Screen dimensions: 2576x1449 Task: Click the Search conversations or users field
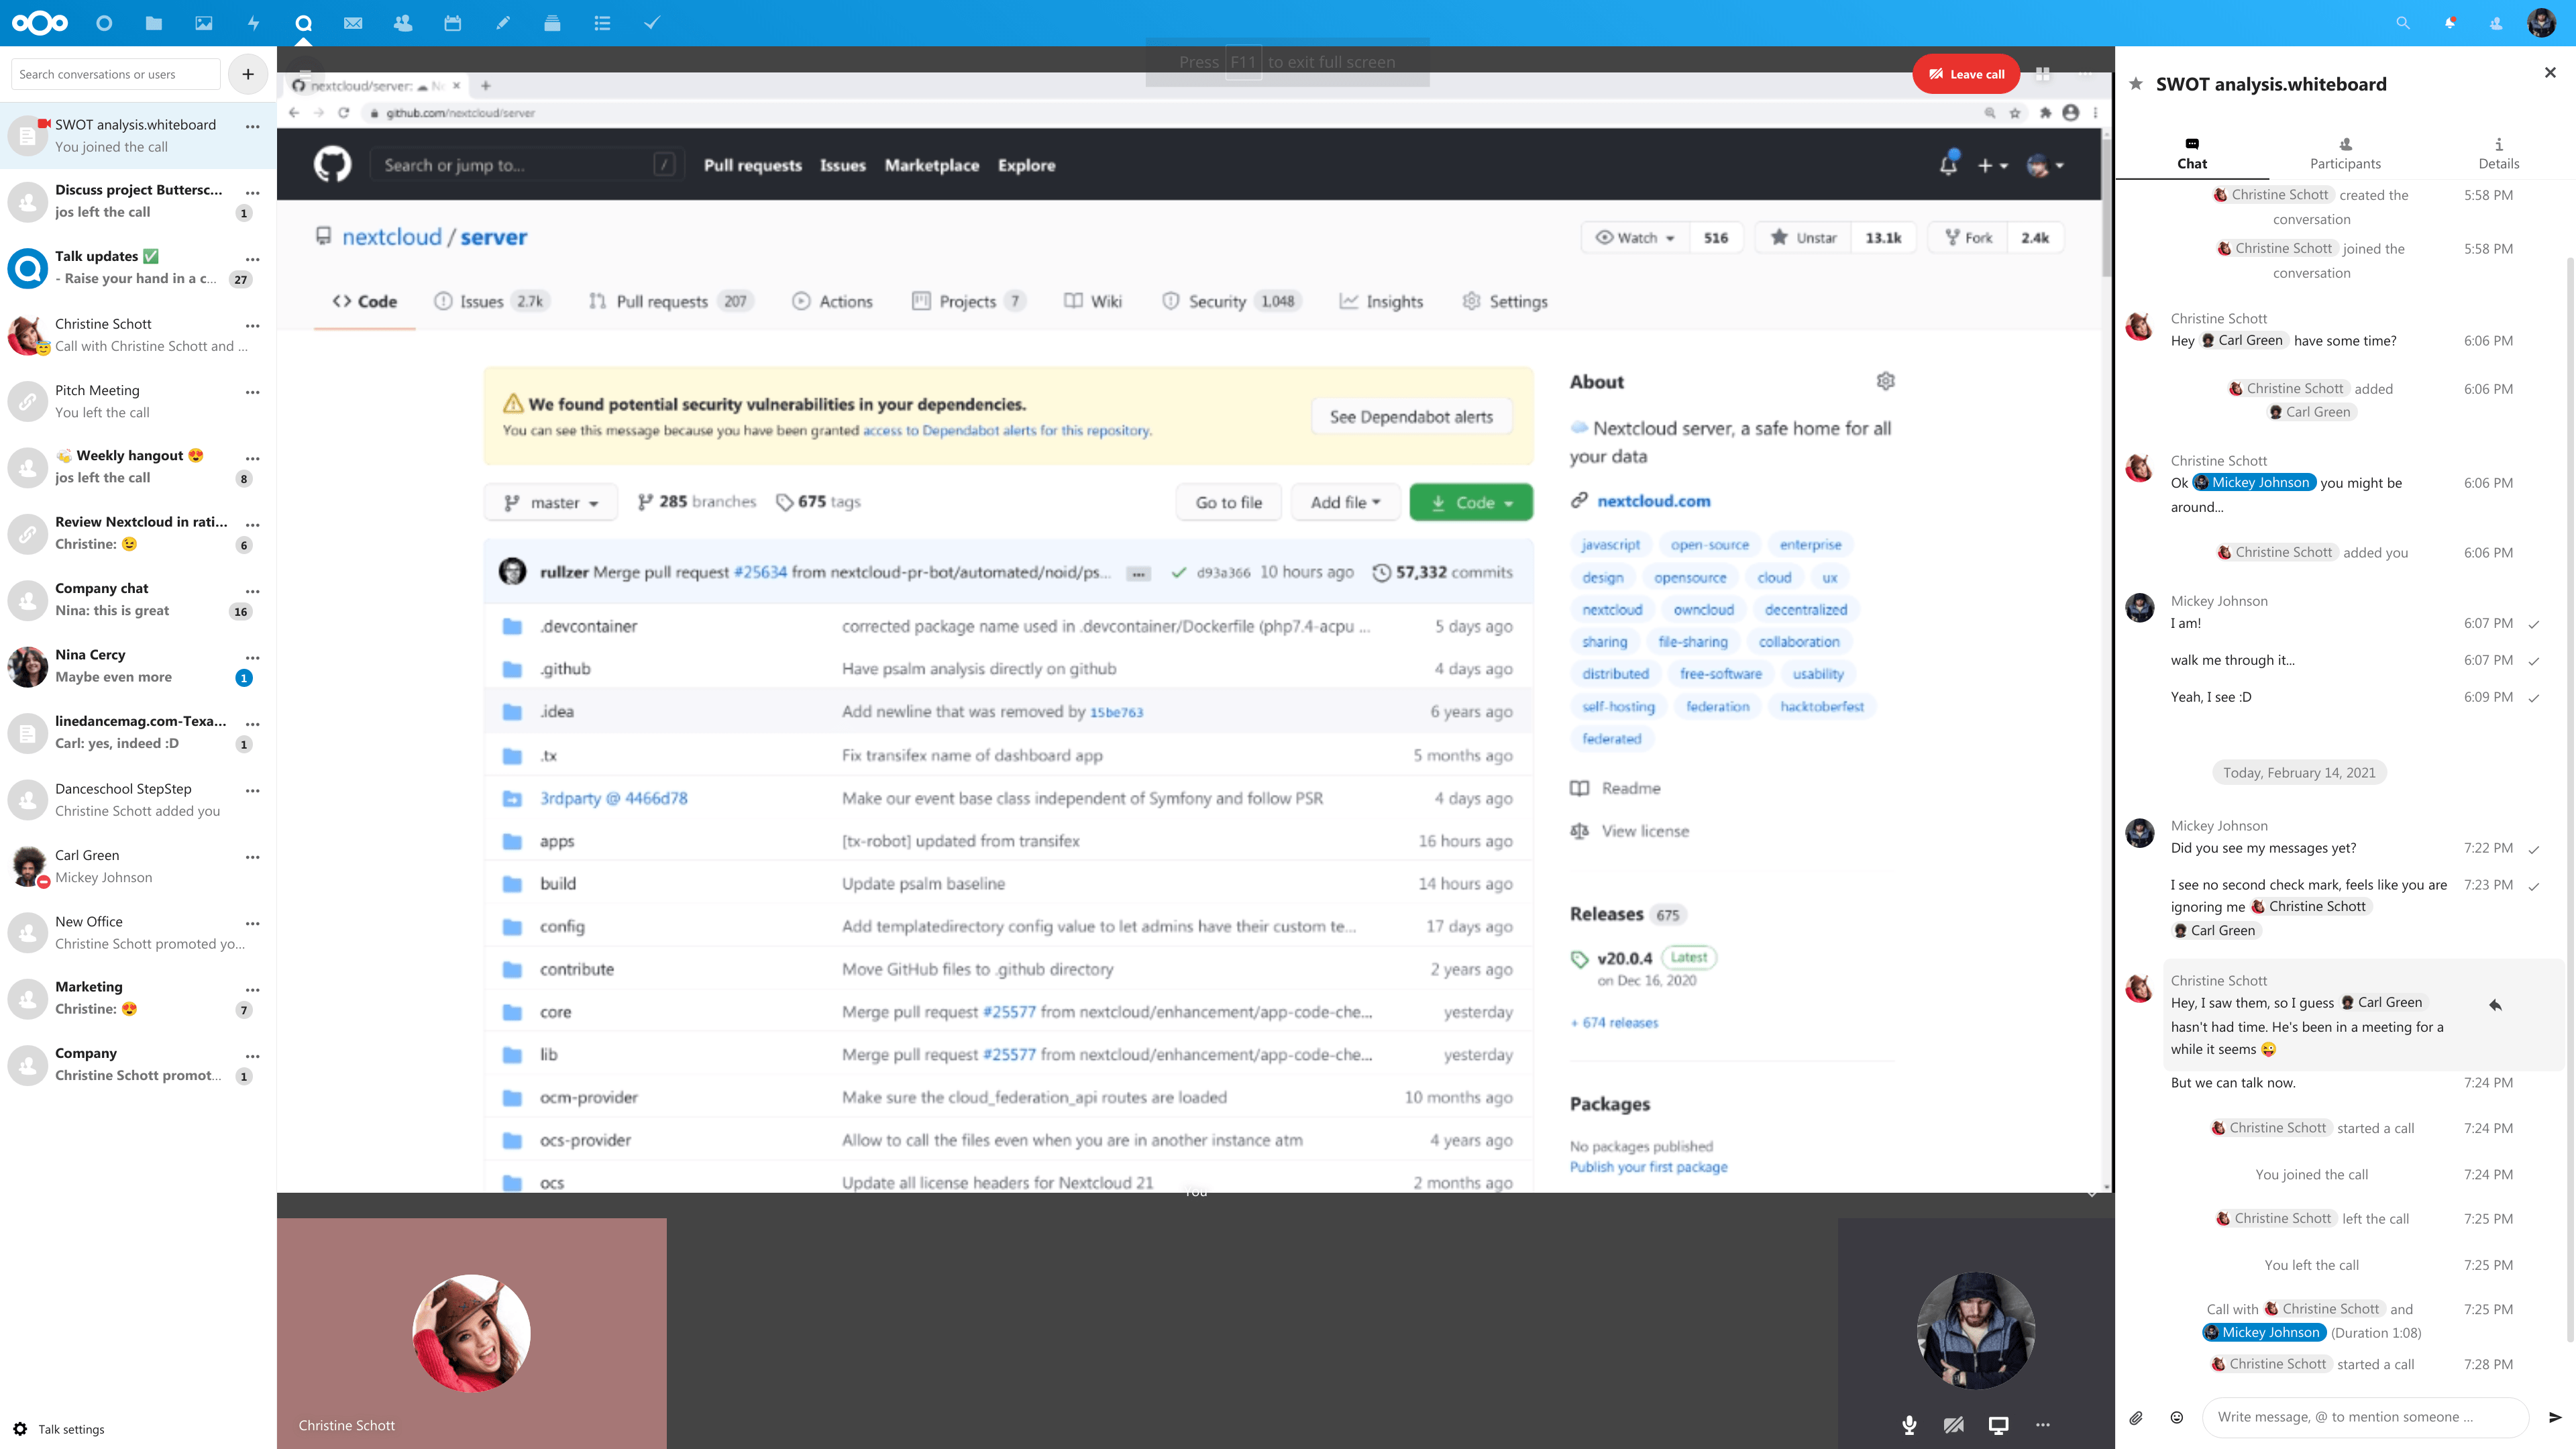point(115,74)
